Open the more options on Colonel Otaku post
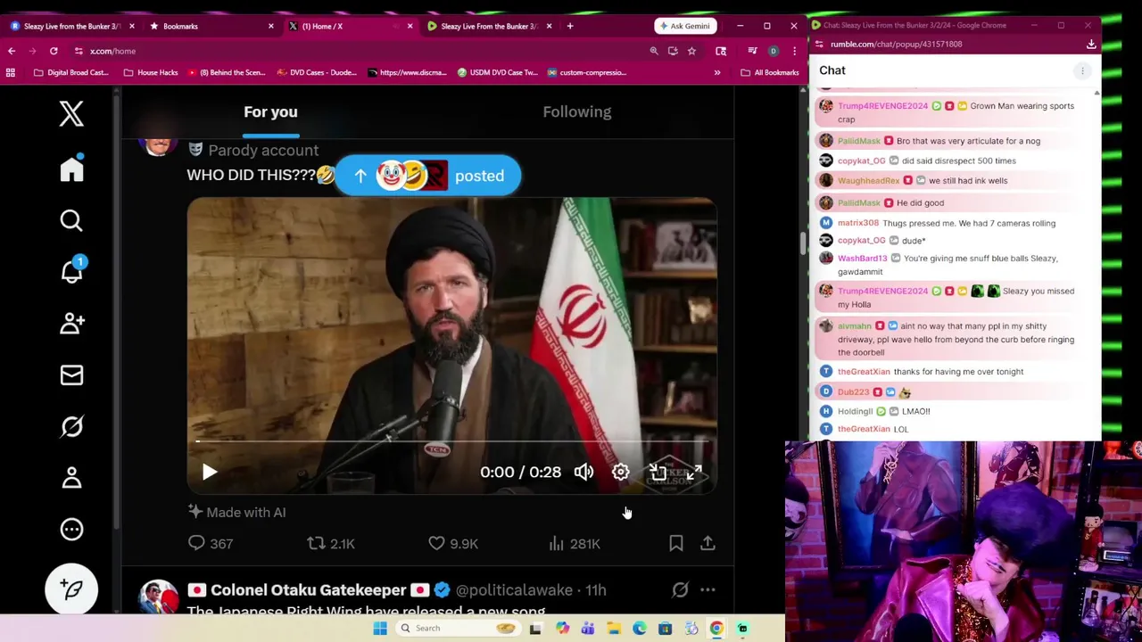The height and width of the screenshot is (642, 1142). pos(708,589)
